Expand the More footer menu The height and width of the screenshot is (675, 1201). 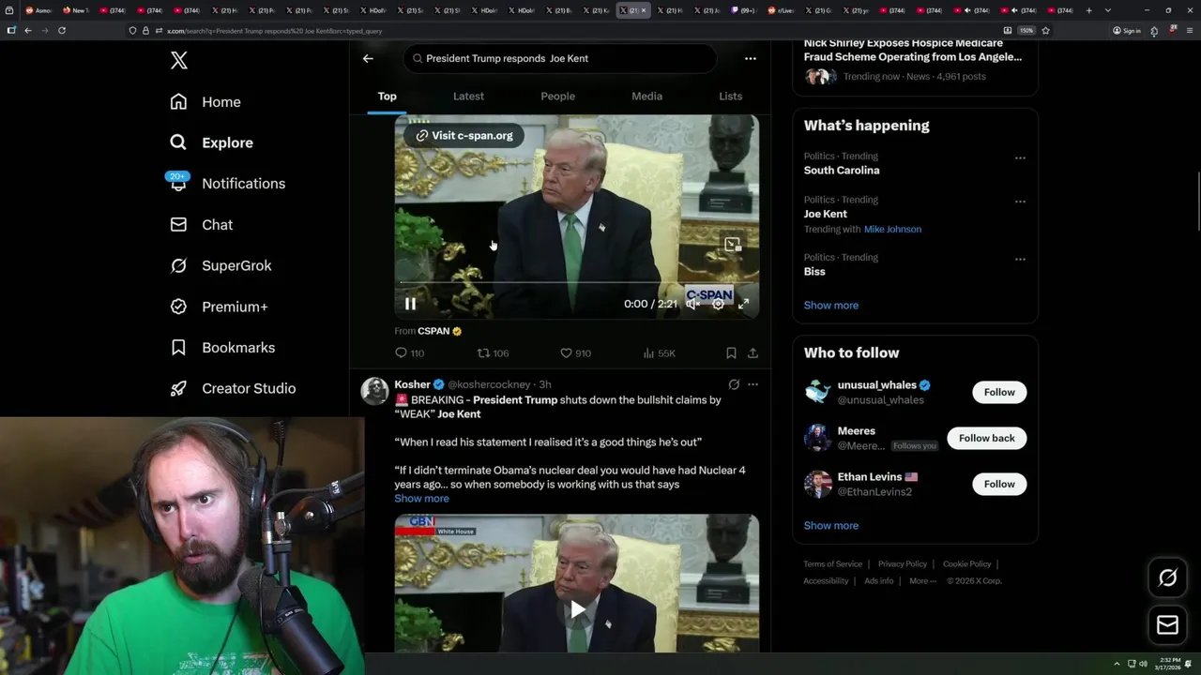[922, 581]
